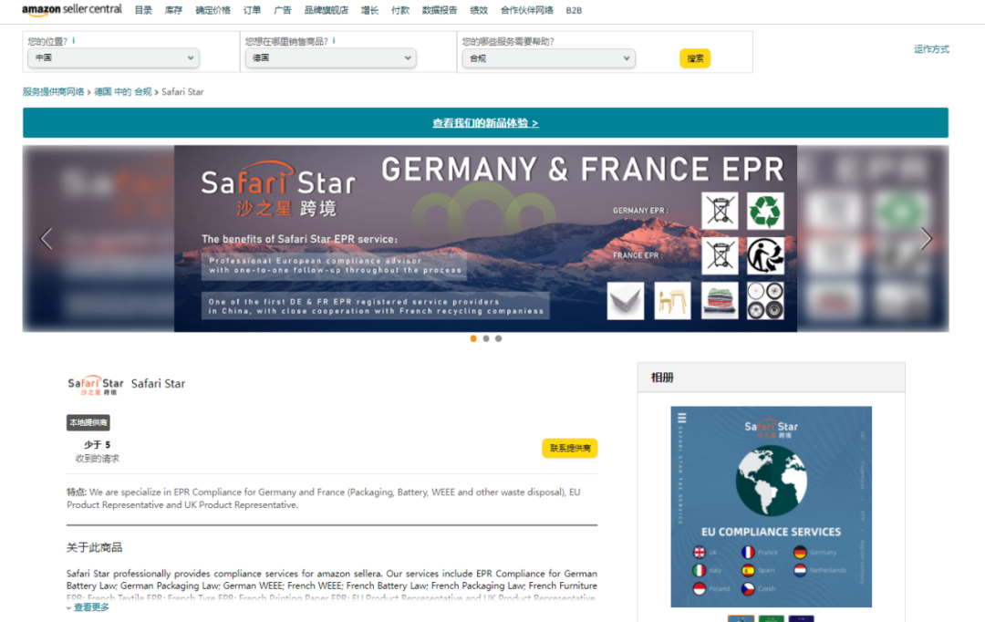Open the 运作方式 link
Screen dimensions: 985x622
[x=931, y=49]
